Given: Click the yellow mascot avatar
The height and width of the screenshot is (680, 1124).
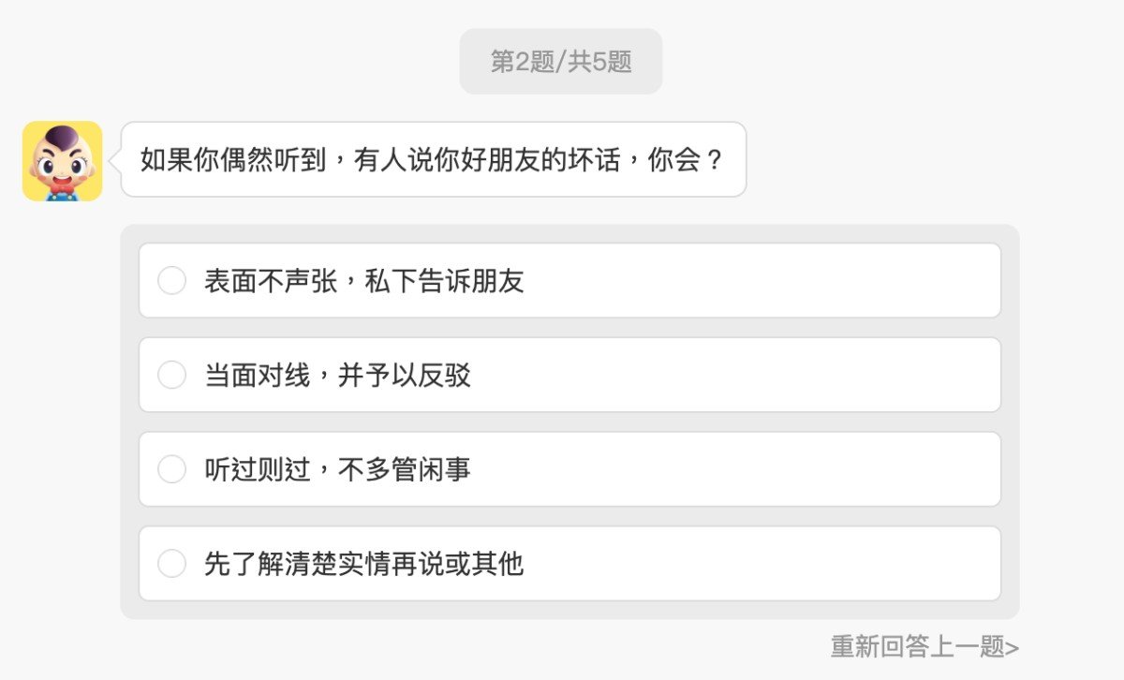Looking at the screenshot, I should click(61, 159).
